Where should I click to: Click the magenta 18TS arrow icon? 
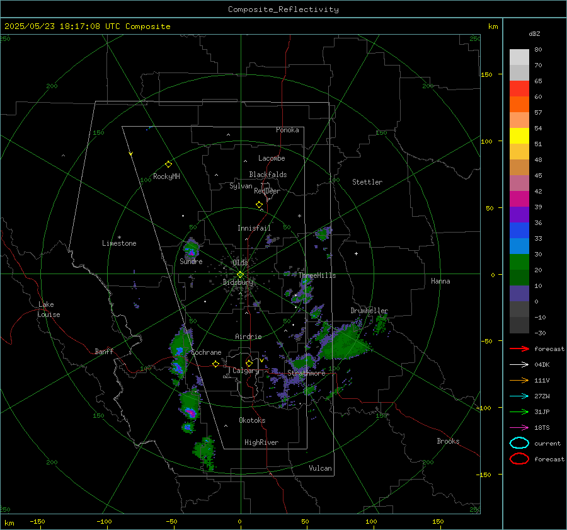[x=519, y=428]
